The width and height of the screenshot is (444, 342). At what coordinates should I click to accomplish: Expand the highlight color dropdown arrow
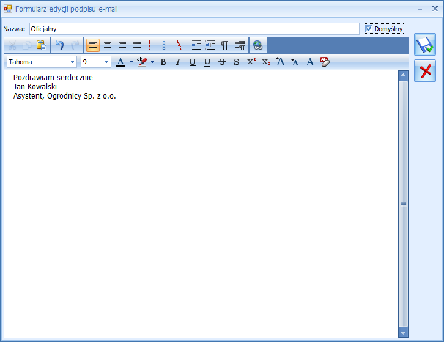152,62
